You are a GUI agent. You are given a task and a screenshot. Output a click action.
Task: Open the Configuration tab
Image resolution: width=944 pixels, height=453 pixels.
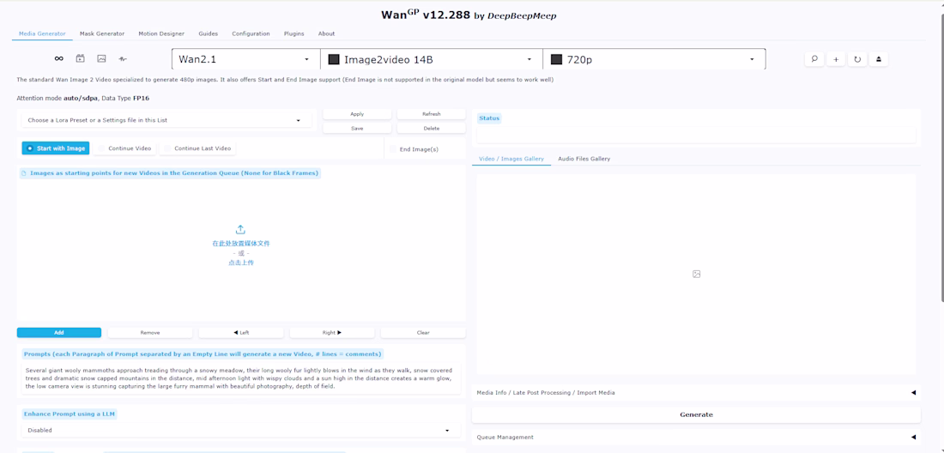click(x=251, y=33)
